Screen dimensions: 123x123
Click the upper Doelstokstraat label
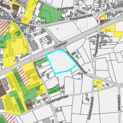[97, 45]
